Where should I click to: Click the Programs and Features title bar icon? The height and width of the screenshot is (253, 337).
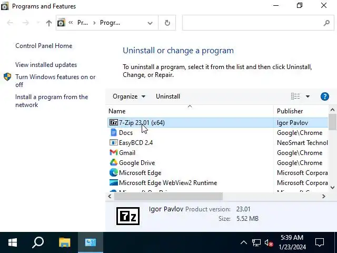point(5,6)
